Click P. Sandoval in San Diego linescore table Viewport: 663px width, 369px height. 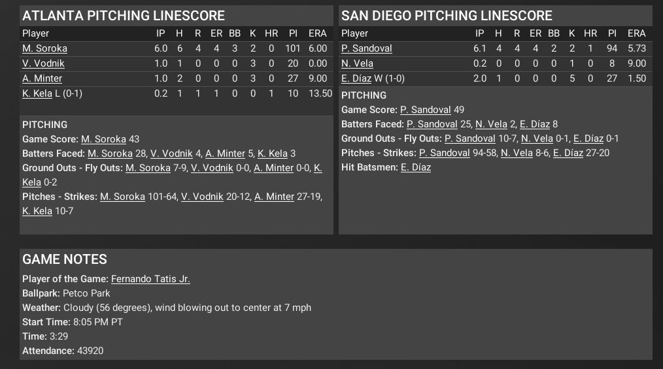[x=366, y=48]
